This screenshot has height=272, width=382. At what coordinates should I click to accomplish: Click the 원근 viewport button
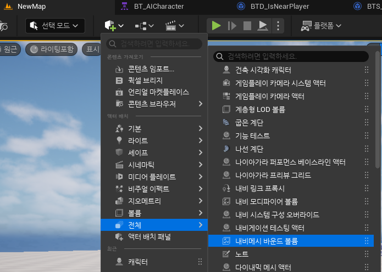pos(9,49)
